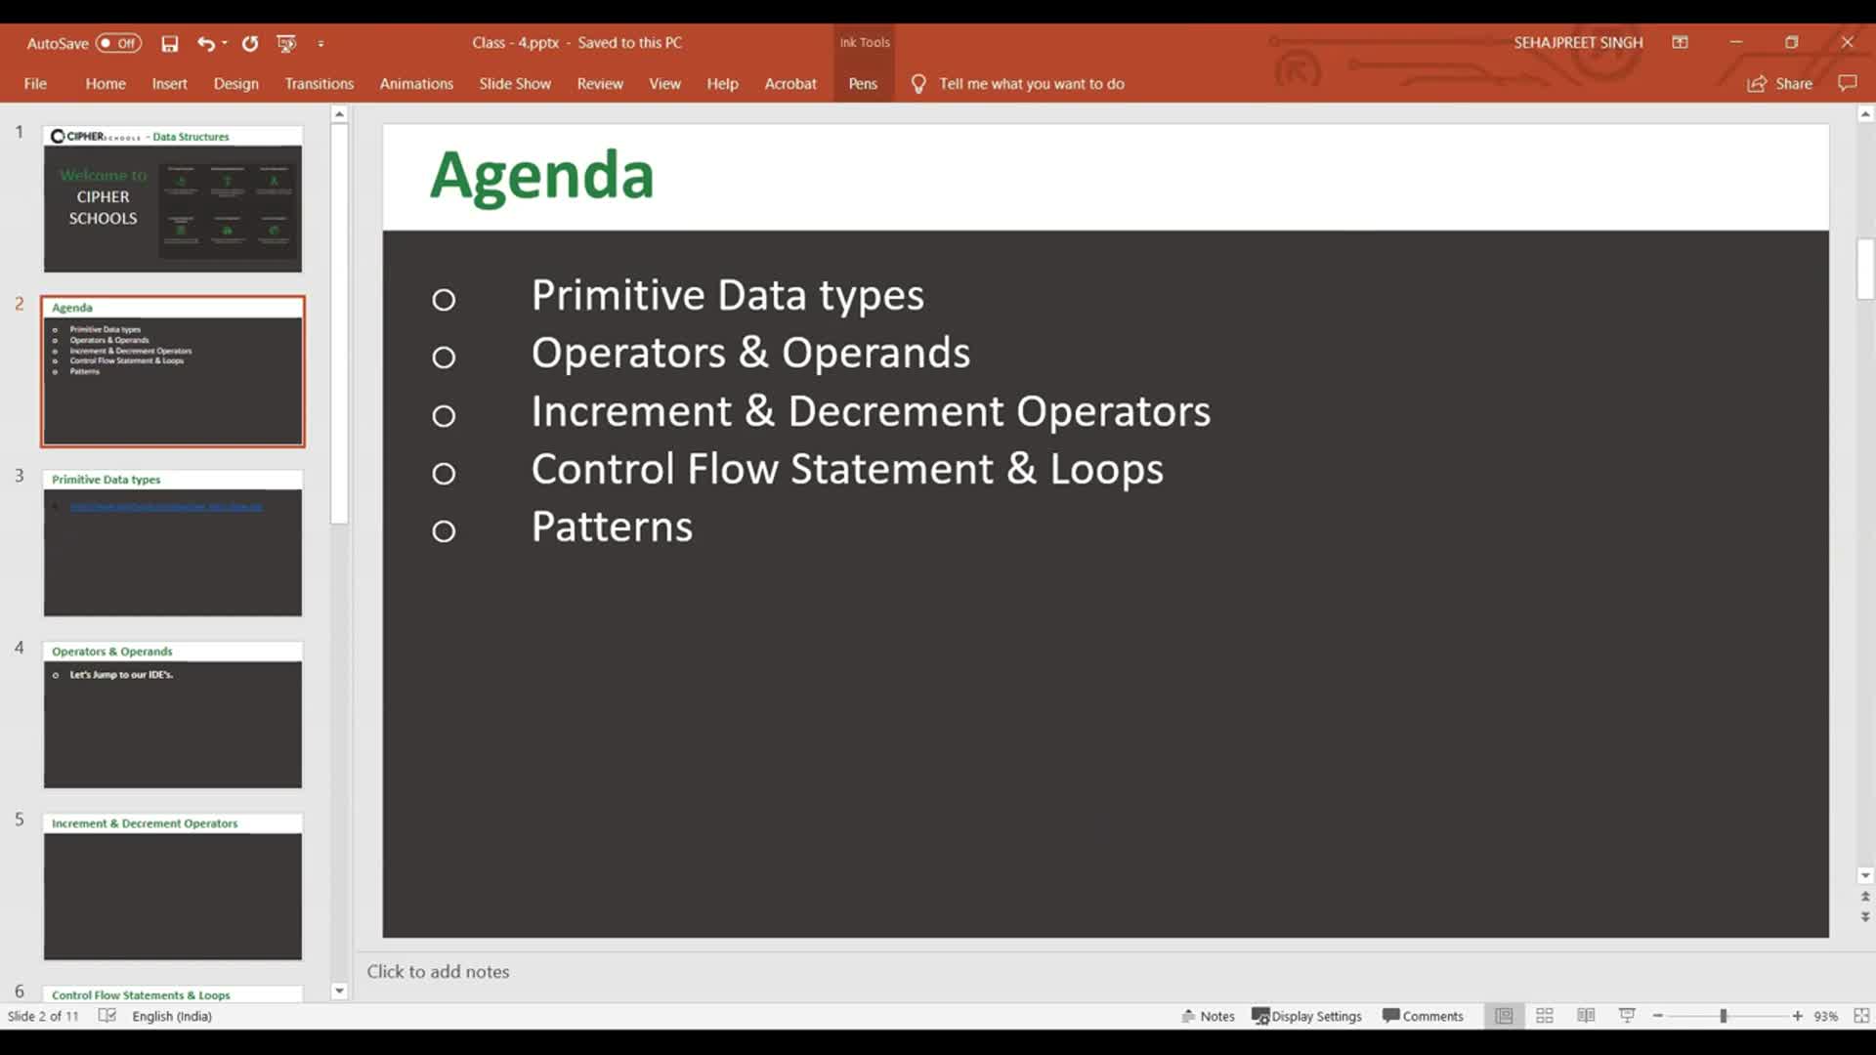Open the Comments pane icon at top right
The image size is (1876, 1055).
[1847, 83]
